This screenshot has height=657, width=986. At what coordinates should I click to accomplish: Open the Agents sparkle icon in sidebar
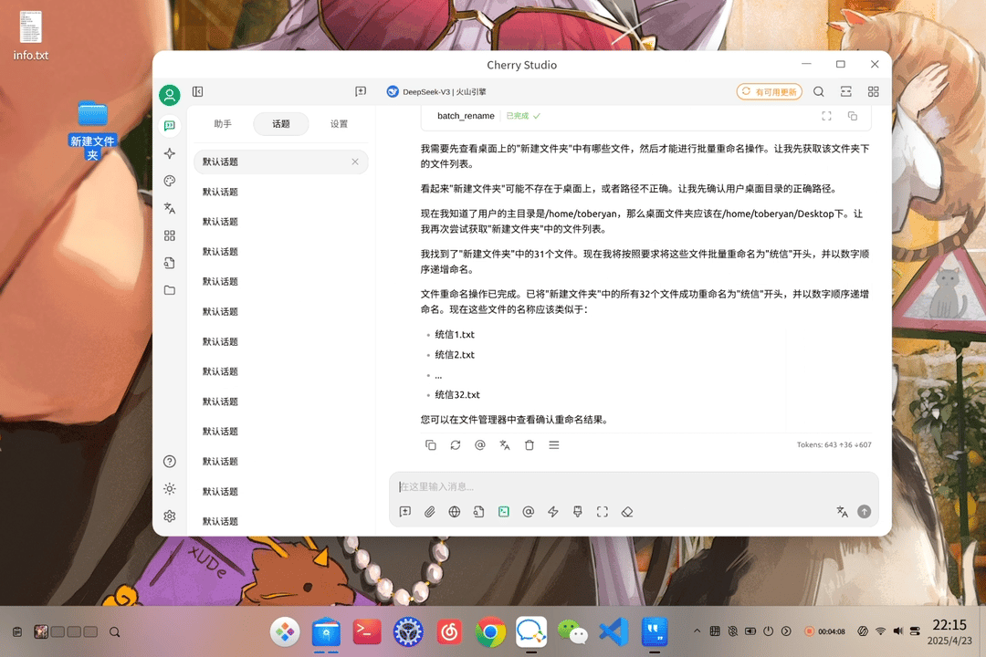[169, 153]
